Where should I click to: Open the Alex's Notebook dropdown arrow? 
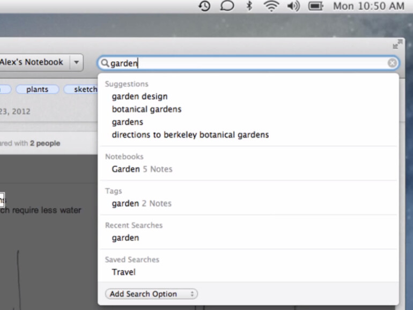[x=76, y=62]
